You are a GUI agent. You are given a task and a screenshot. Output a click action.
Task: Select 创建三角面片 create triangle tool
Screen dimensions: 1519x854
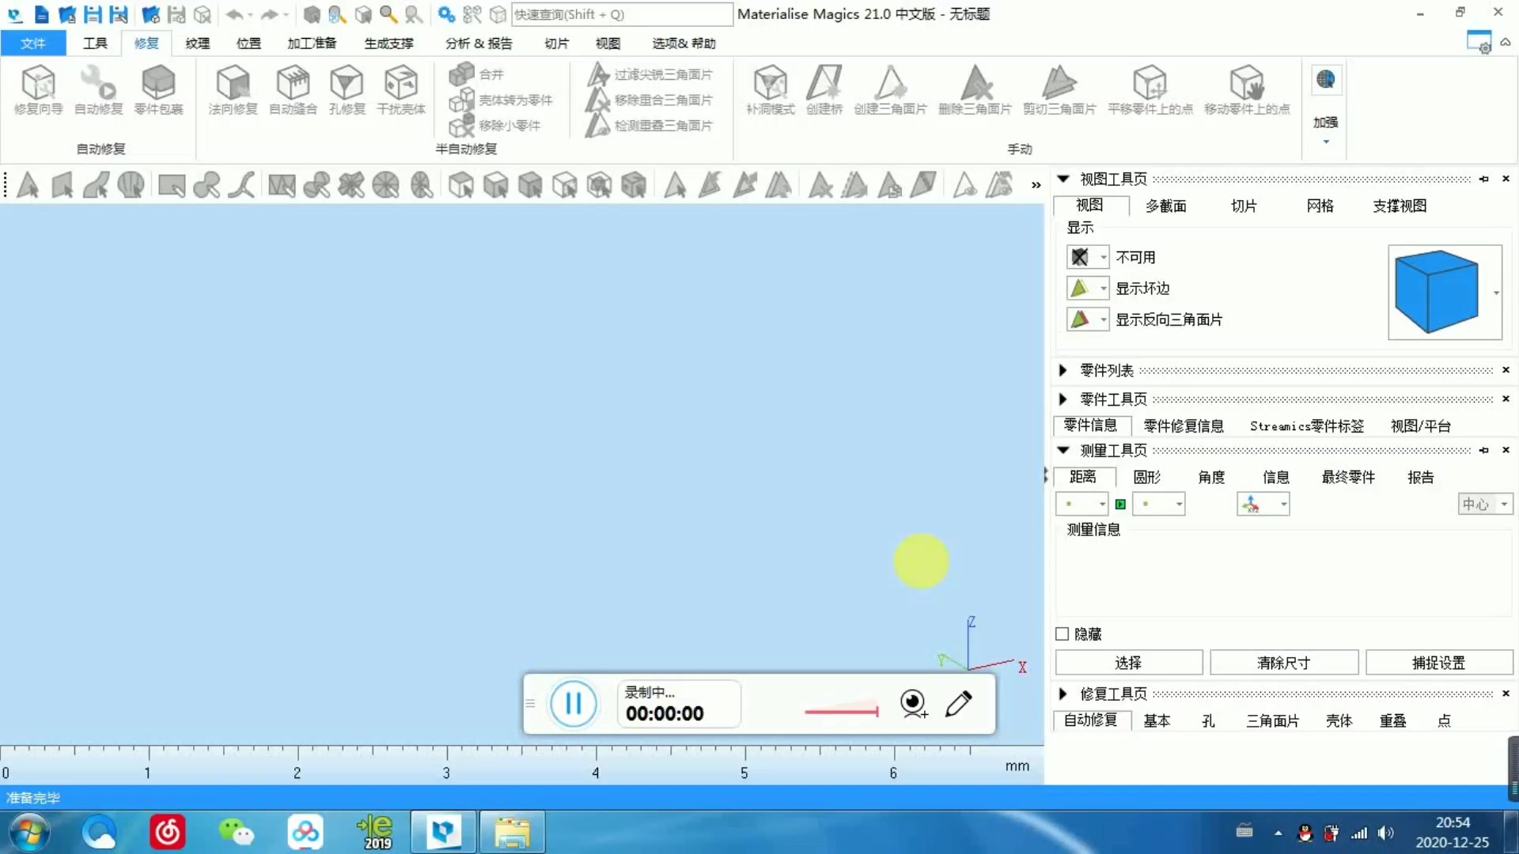pos(890,89)
